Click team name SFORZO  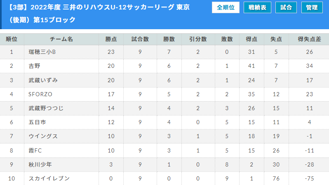click(x=40, y=94)
